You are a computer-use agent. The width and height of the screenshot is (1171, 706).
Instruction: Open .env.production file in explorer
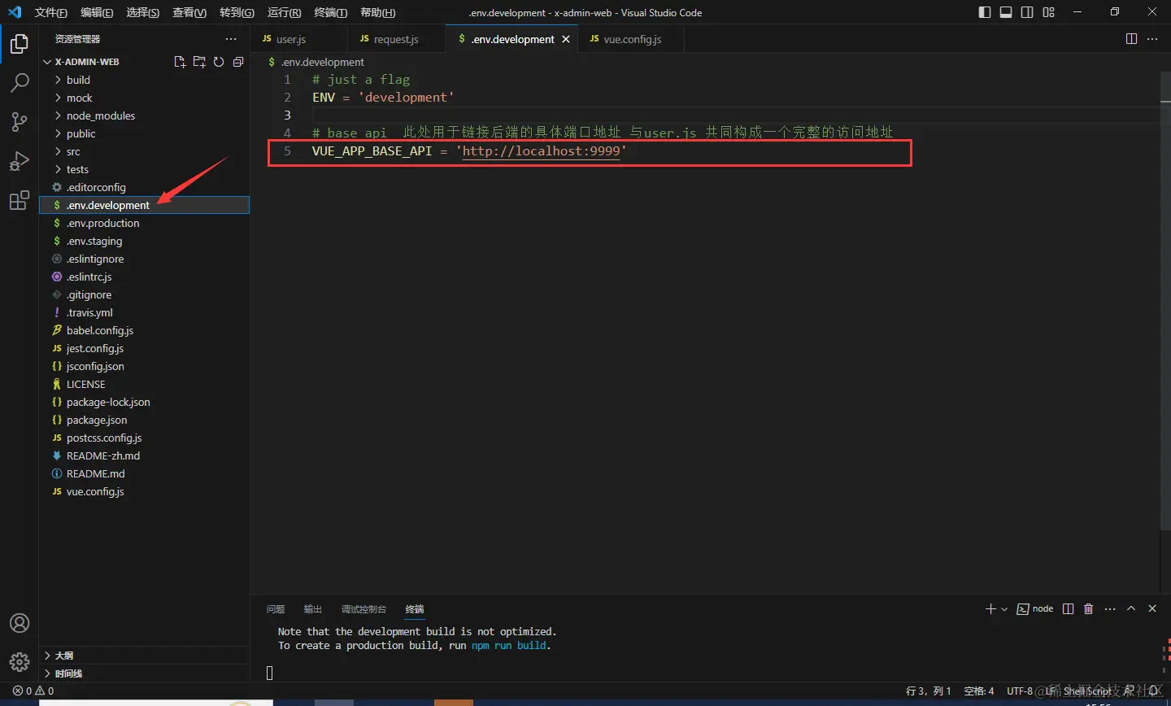tap(145, 223)
